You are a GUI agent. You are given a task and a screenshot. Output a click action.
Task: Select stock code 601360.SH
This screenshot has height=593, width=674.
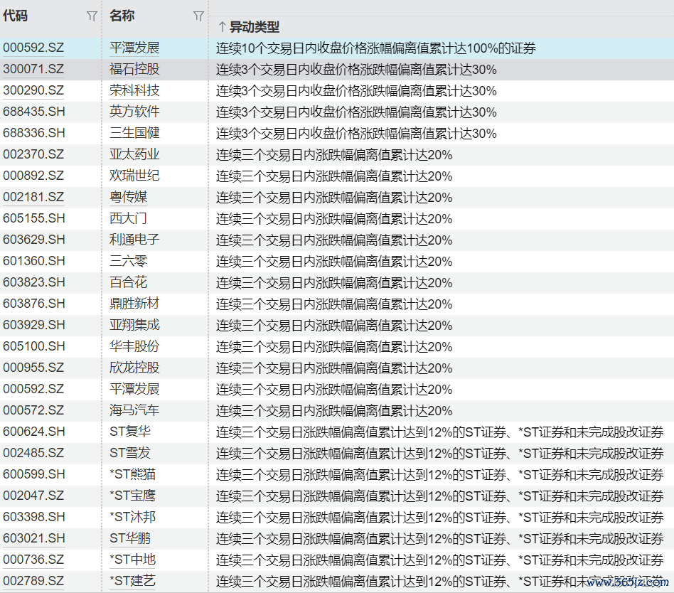[33, 262]
